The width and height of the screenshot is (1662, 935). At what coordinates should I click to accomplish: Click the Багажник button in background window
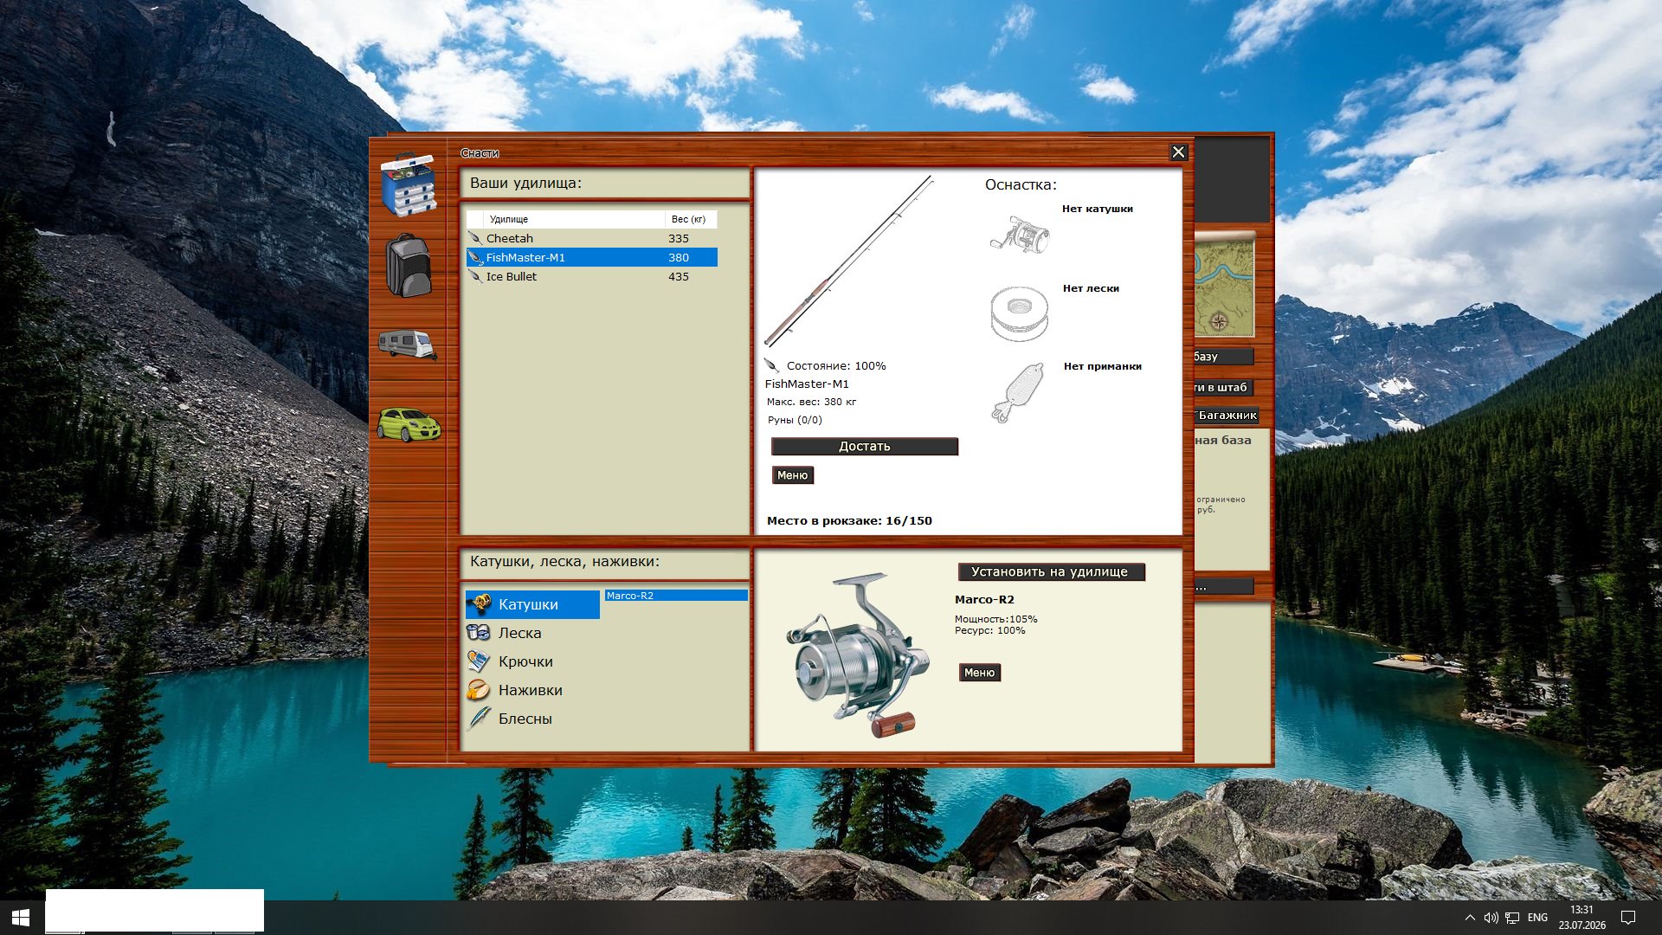[x=1227, y=416]
